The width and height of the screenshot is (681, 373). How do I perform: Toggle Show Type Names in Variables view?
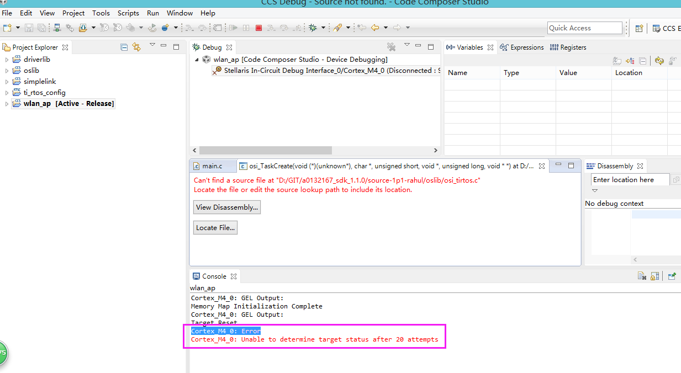(617, 61)
